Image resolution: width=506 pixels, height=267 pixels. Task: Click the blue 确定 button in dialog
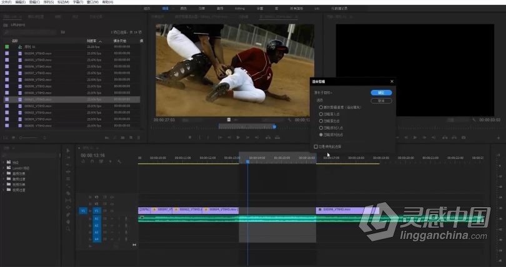click(381, 92)
